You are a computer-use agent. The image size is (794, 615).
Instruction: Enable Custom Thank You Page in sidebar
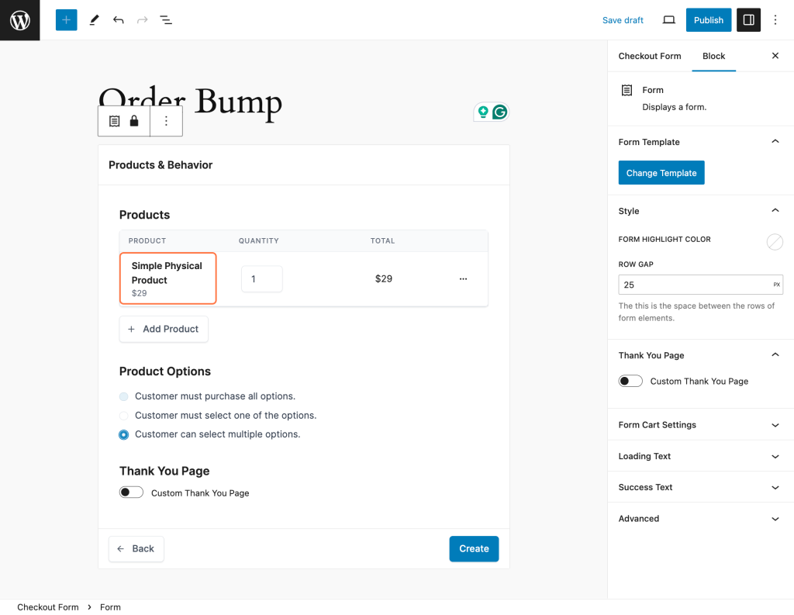point(630,381)
